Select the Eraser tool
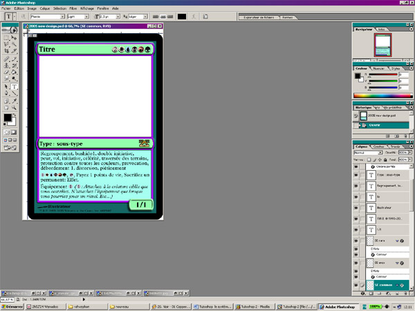The width and height of the screenshot is (415, 311). coord(6,72)
